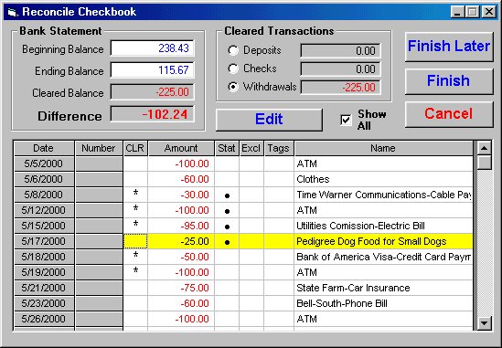Click the -25.00 amount in highlighted row

181,241
